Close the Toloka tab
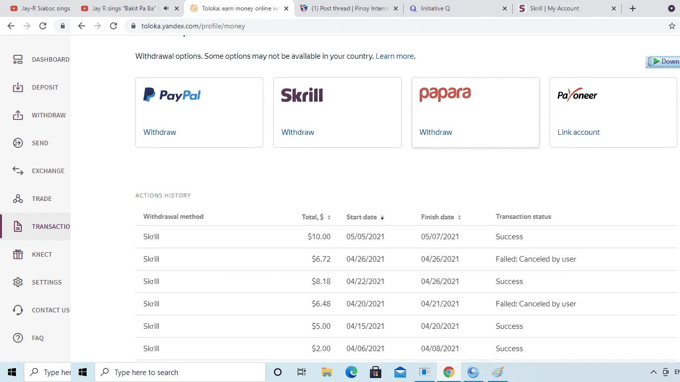 coord(287,8)
